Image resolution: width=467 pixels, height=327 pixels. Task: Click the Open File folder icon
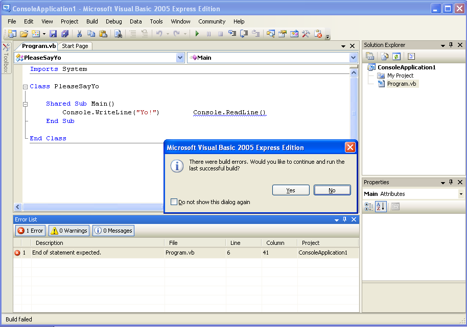[x=24, y=34]
